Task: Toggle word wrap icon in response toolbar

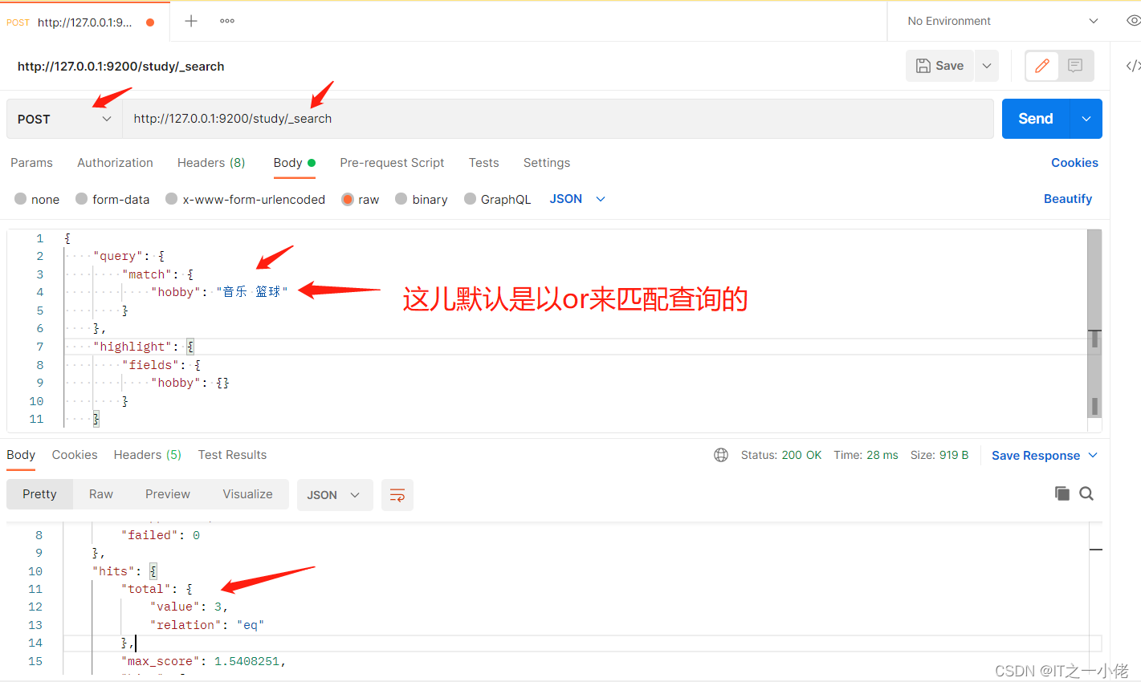Action: pos(397,495)
